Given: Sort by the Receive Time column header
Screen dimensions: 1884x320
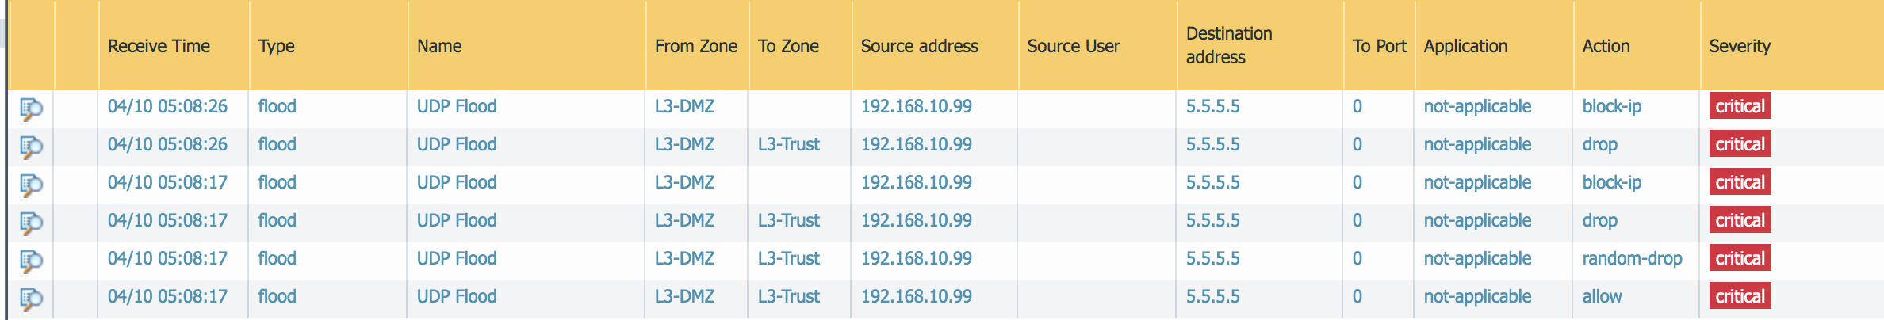Looking at the screenshot, I should (159, 46).
